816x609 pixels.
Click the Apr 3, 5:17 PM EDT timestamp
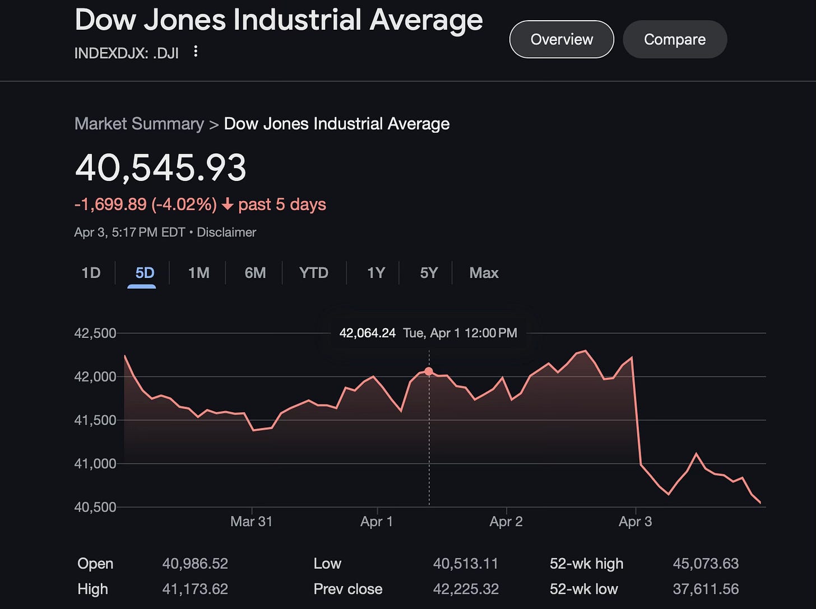pos(129,232)
